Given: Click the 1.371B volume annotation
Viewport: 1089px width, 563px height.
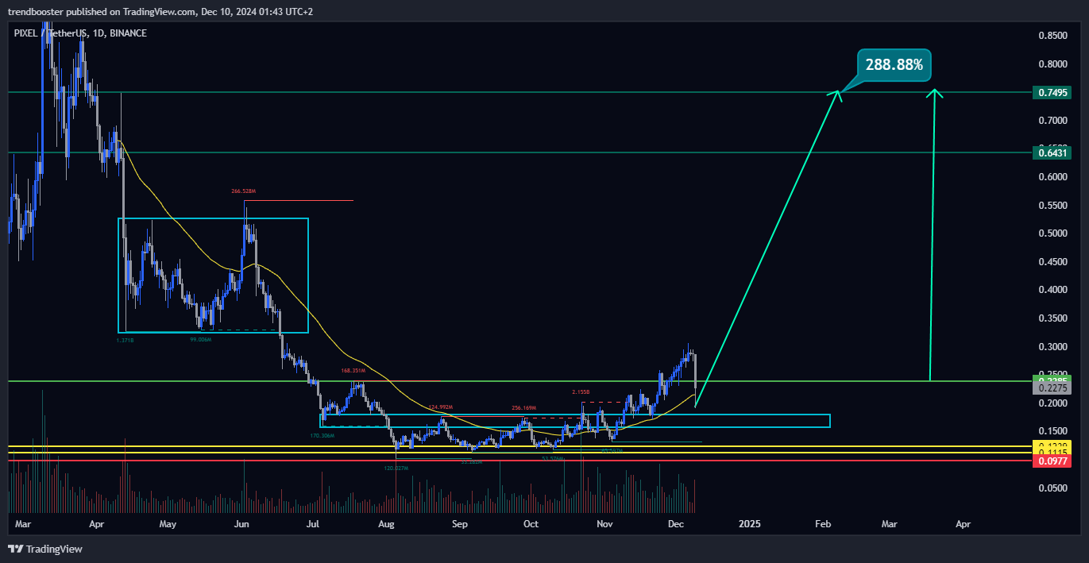Looking at the screenshot, I should point(126,339).
